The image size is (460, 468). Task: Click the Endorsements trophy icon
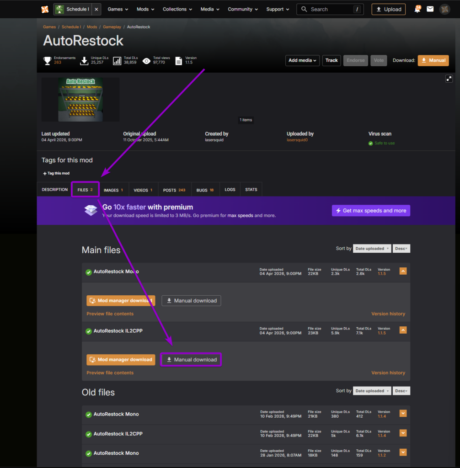47,61
